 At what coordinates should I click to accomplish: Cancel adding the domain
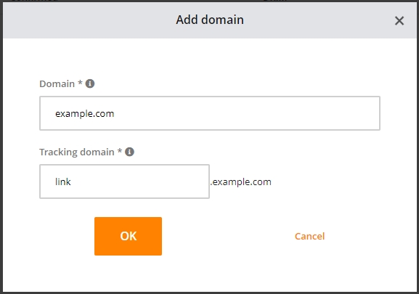309,236
